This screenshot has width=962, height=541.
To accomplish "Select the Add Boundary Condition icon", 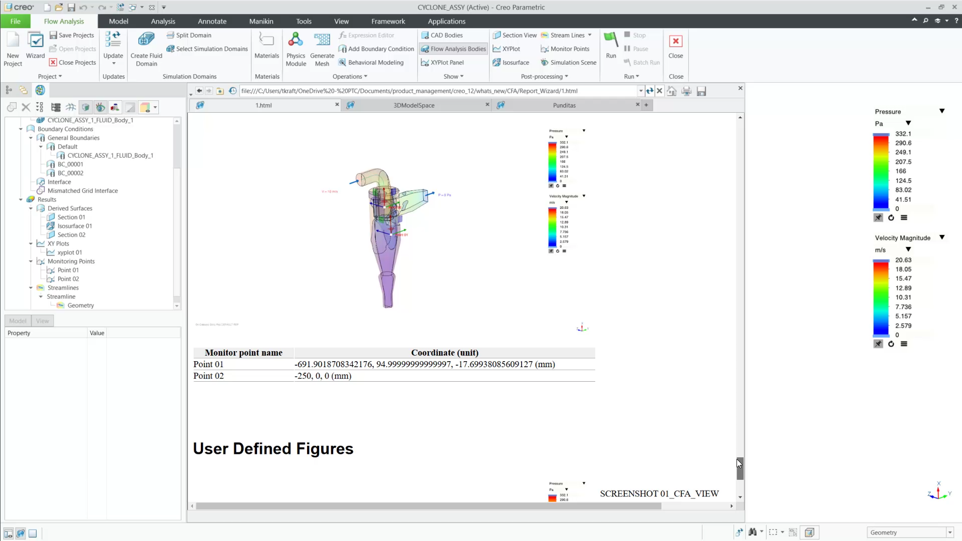I will click(343, 49).
